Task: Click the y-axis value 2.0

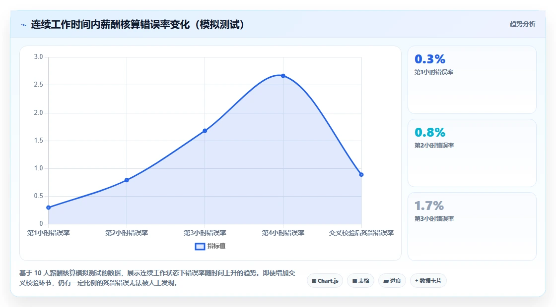Action: [x=38, y=113]
